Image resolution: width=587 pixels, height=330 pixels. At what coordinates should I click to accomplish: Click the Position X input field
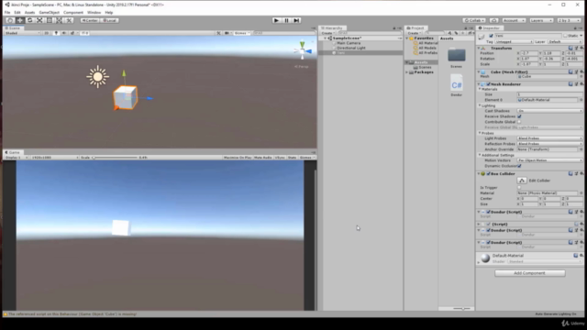[529, 53]
